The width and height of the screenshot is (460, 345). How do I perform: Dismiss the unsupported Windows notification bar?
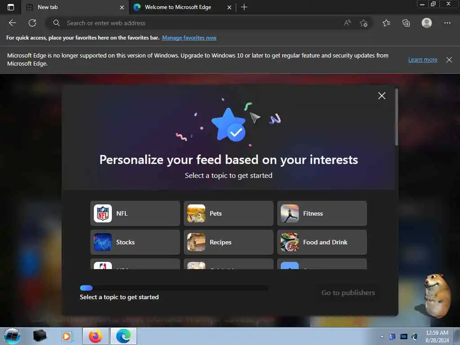[449, 60]
